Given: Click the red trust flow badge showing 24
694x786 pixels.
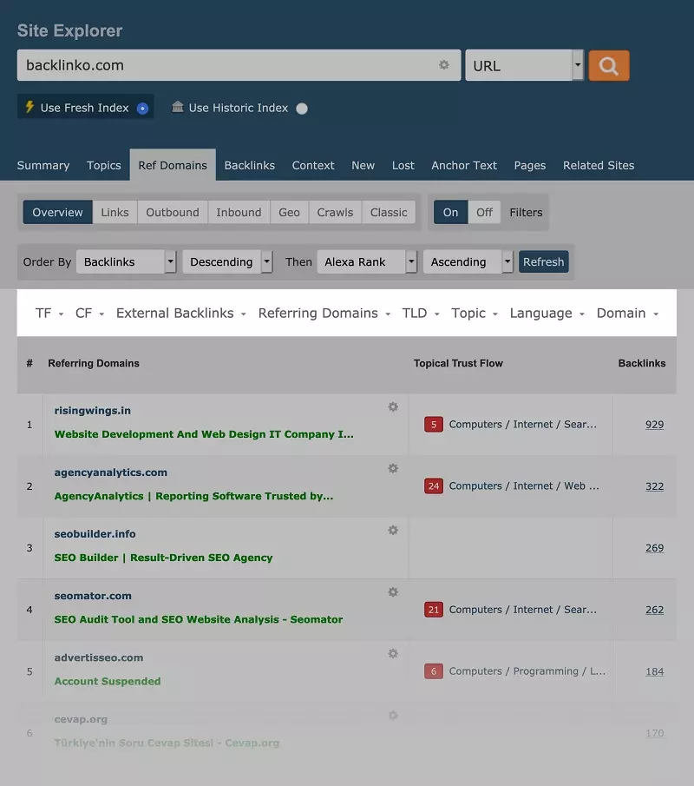Looking at the screenshot, I should tap(434, 486).
